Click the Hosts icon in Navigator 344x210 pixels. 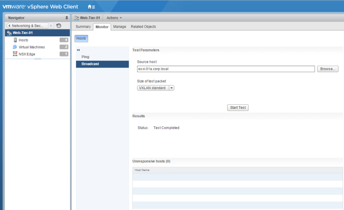15,40
